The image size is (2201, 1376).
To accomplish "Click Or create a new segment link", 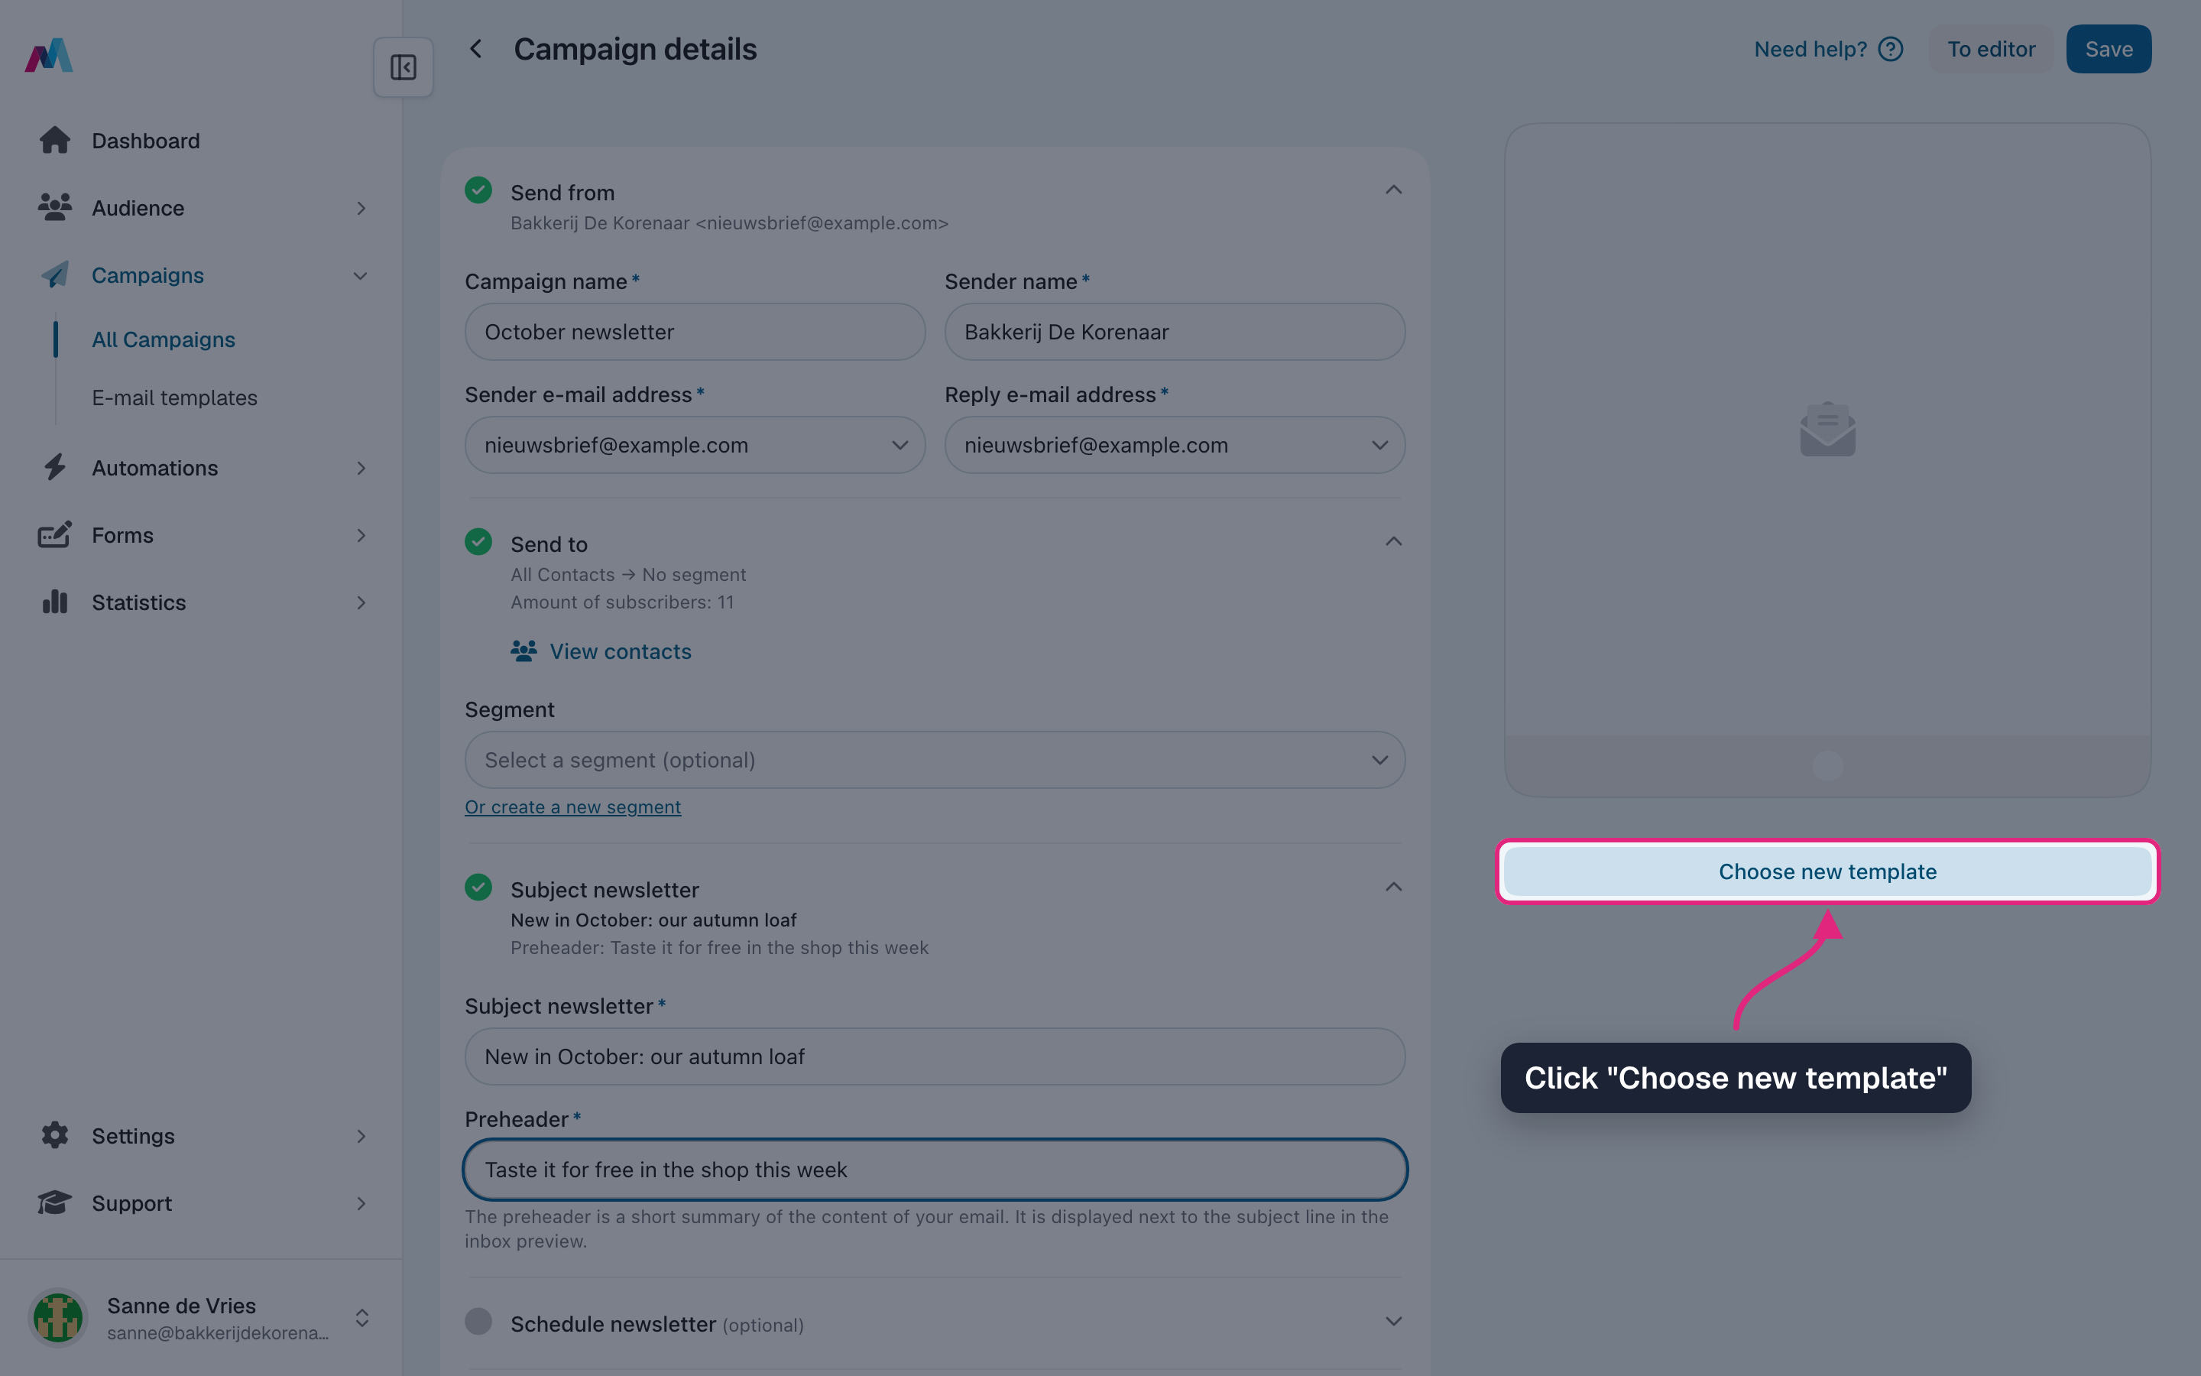I will click(573, 807).
